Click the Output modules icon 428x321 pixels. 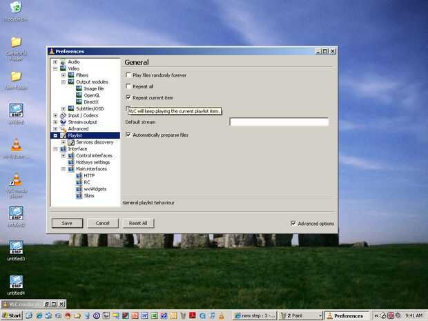pyautogui.click(x=71, y=81)
